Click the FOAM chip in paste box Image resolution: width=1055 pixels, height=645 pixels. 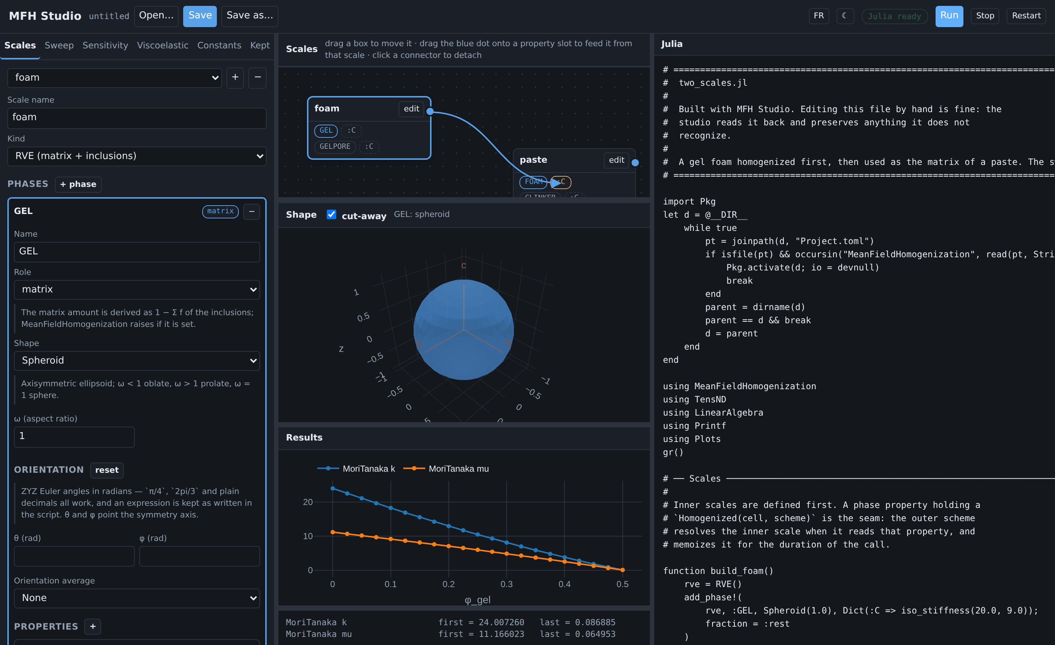(x=533, y=182)
